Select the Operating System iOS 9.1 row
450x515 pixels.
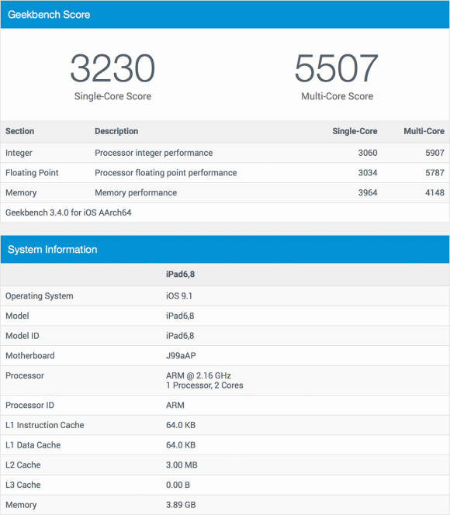(225, 296)
